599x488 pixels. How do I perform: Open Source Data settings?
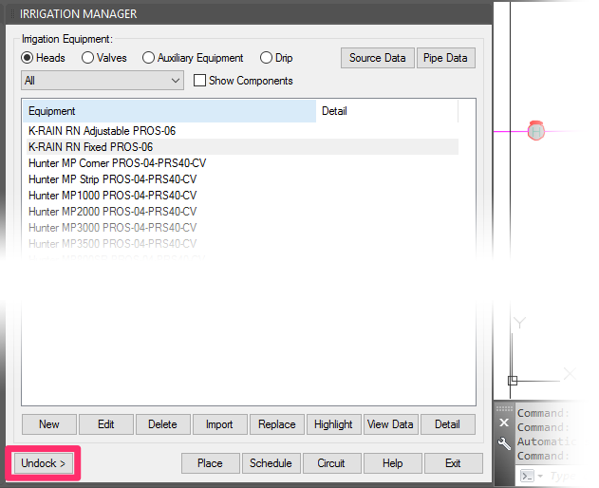point(378,58)
